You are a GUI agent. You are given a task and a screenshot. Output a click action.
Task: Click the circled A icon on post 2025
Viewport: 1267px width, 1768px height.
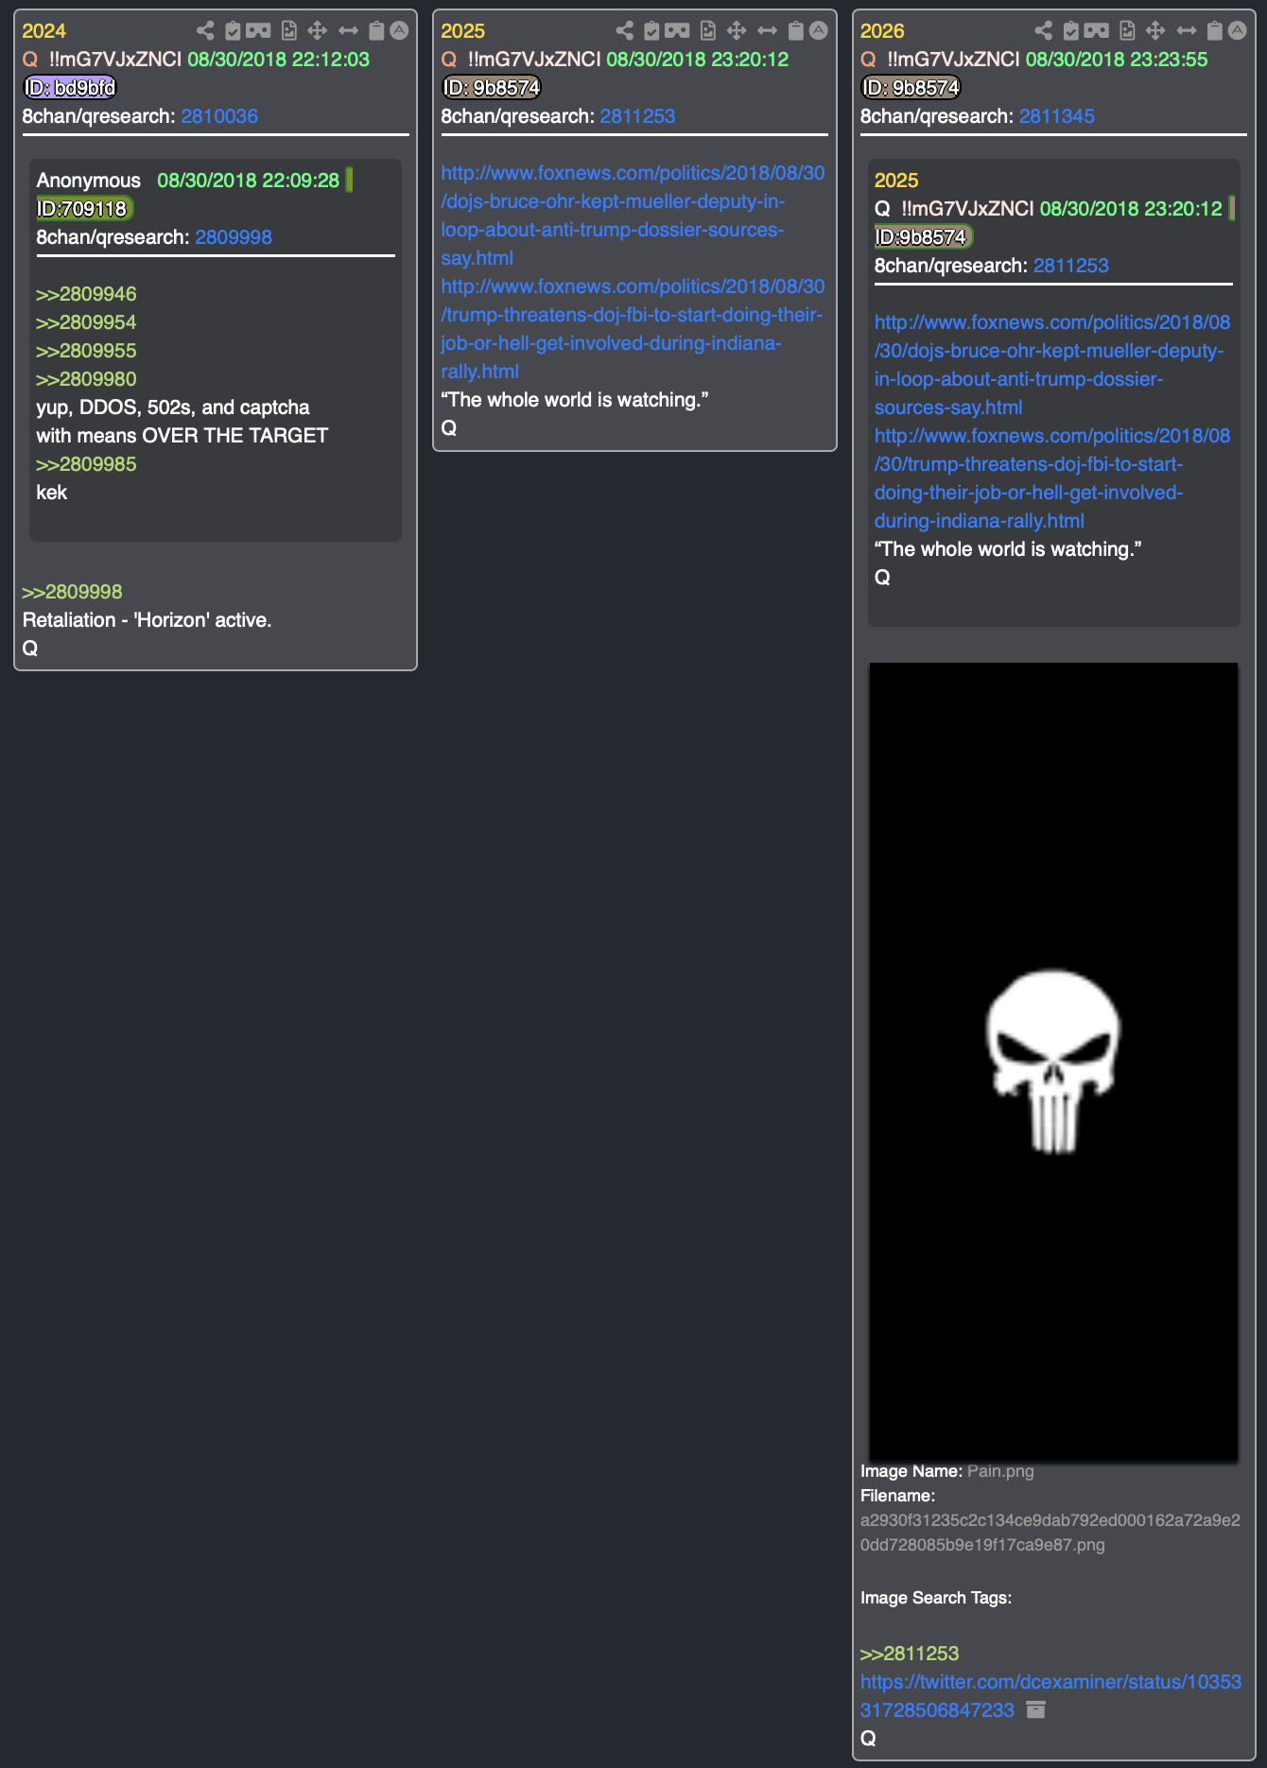pos(818,31)
